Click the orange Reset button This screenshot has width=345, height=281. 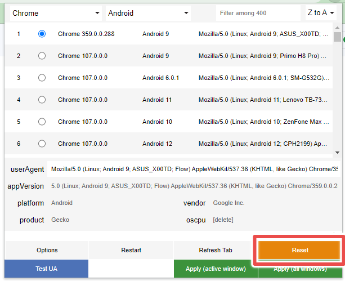(x=299, y=250)
